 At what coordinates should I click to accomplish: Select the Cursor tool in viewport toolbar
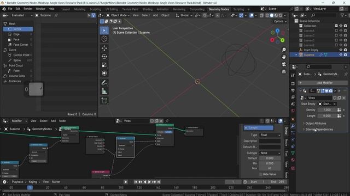(104, 39)
